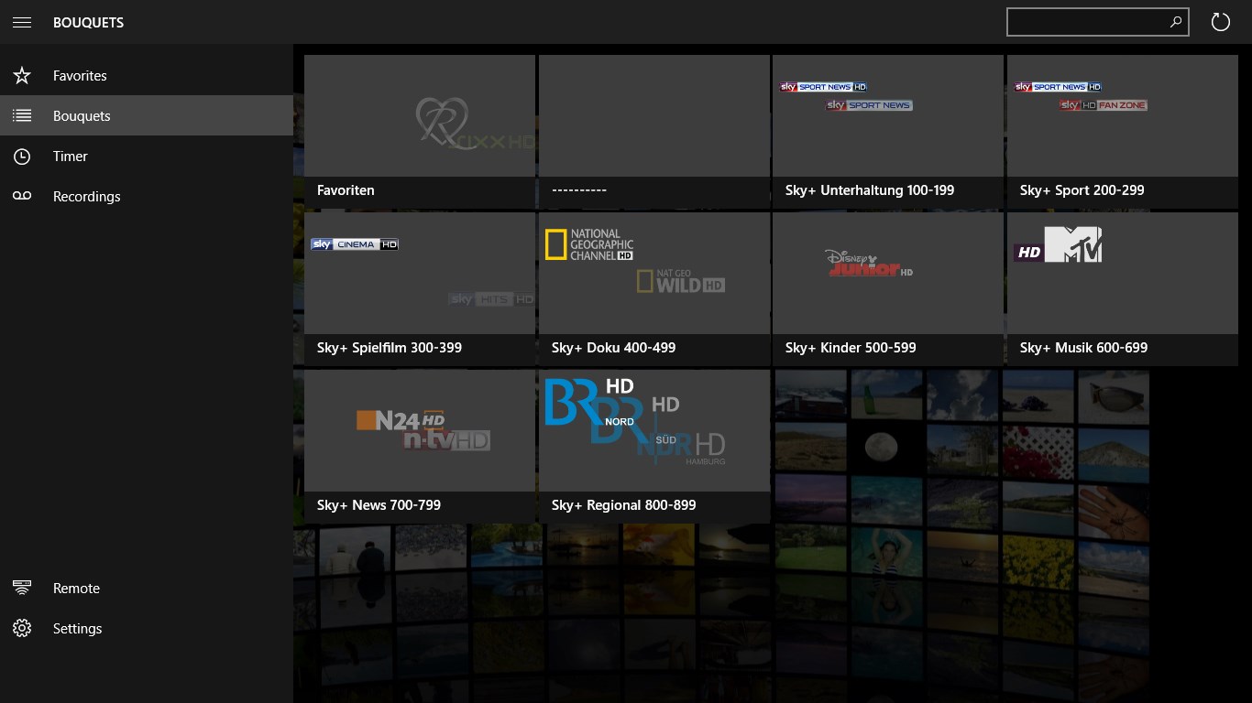Click the Disney Junior HD logo

click(869, 264)
